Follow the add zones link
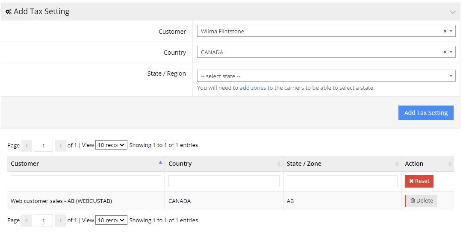Image resolution: width=463 pixels, height=235 pixels. click(253, 88)
